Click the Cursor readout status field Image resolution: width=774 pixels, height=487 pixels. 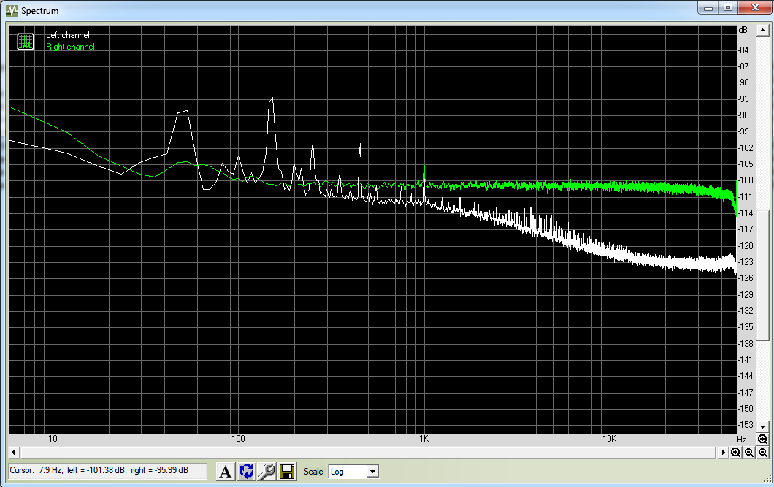tap(107, 471)
